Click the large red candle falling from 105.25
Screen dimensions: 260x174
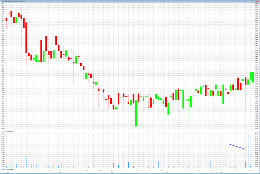click(x=26, y=38)
